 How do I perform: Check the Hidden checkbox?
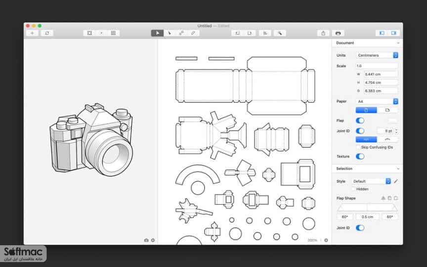tap(354, 189)
